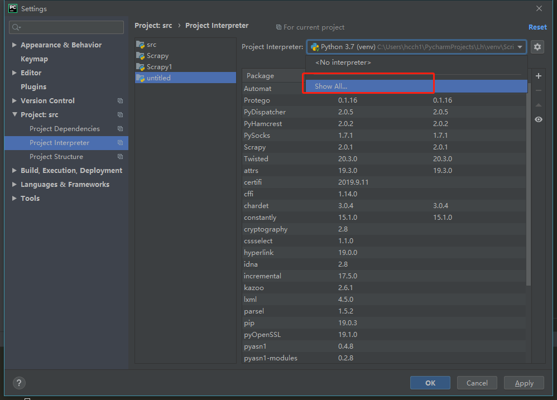The width and height of the screenshot is (557, 400).
Task: Select the untitled project in the list
Action: (185, 78)
